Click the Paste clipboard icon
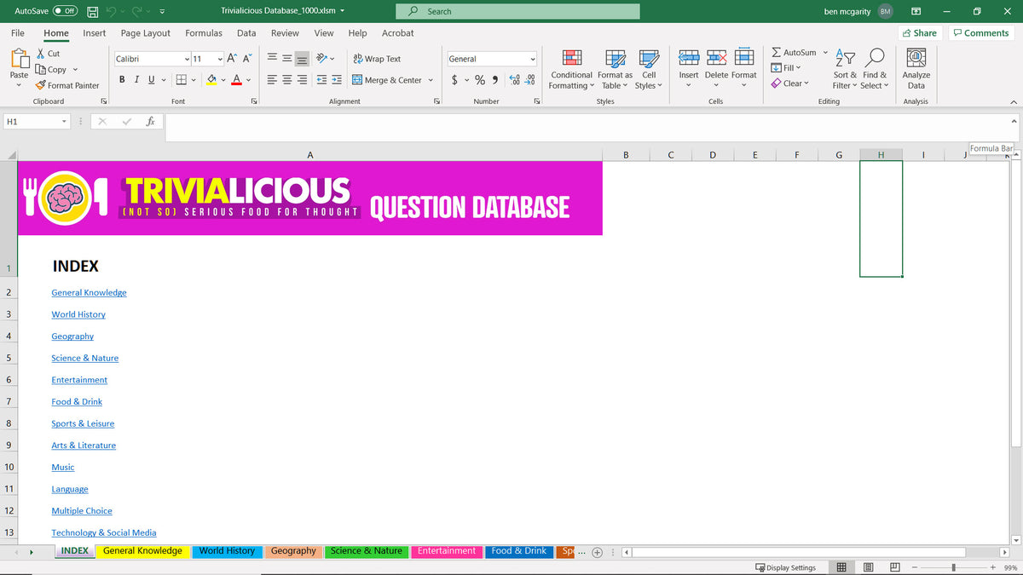1023x575 pixels. click(x=19, y=59)
